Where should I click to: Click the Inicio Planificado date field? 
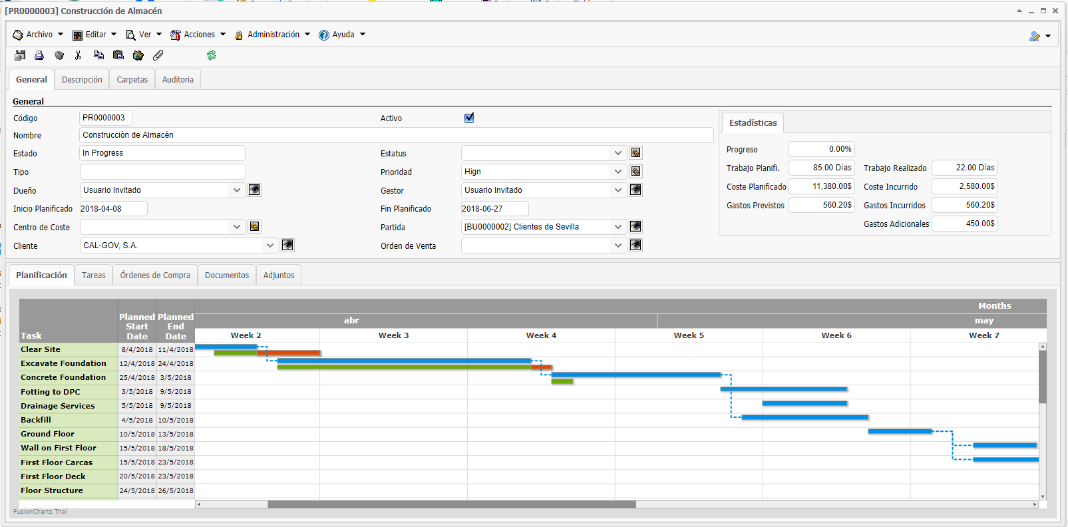point(113,209)
